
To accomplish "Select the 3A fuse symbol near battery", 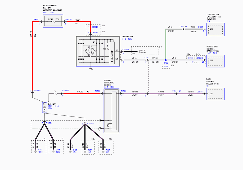I will [x=56, y=93].
